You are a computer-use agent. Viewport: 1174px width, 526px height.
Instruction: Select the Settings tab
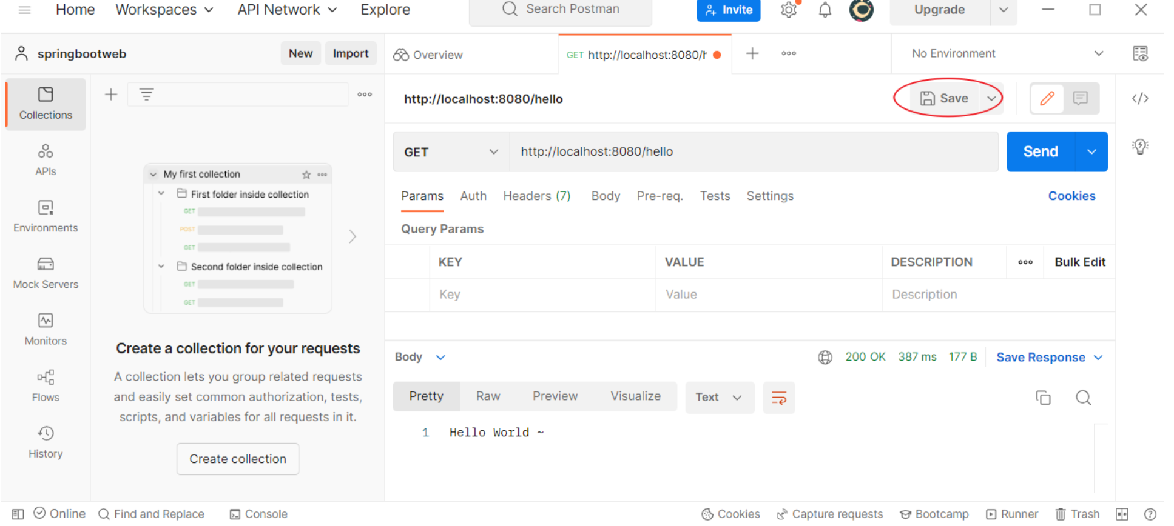click(770, 196)
